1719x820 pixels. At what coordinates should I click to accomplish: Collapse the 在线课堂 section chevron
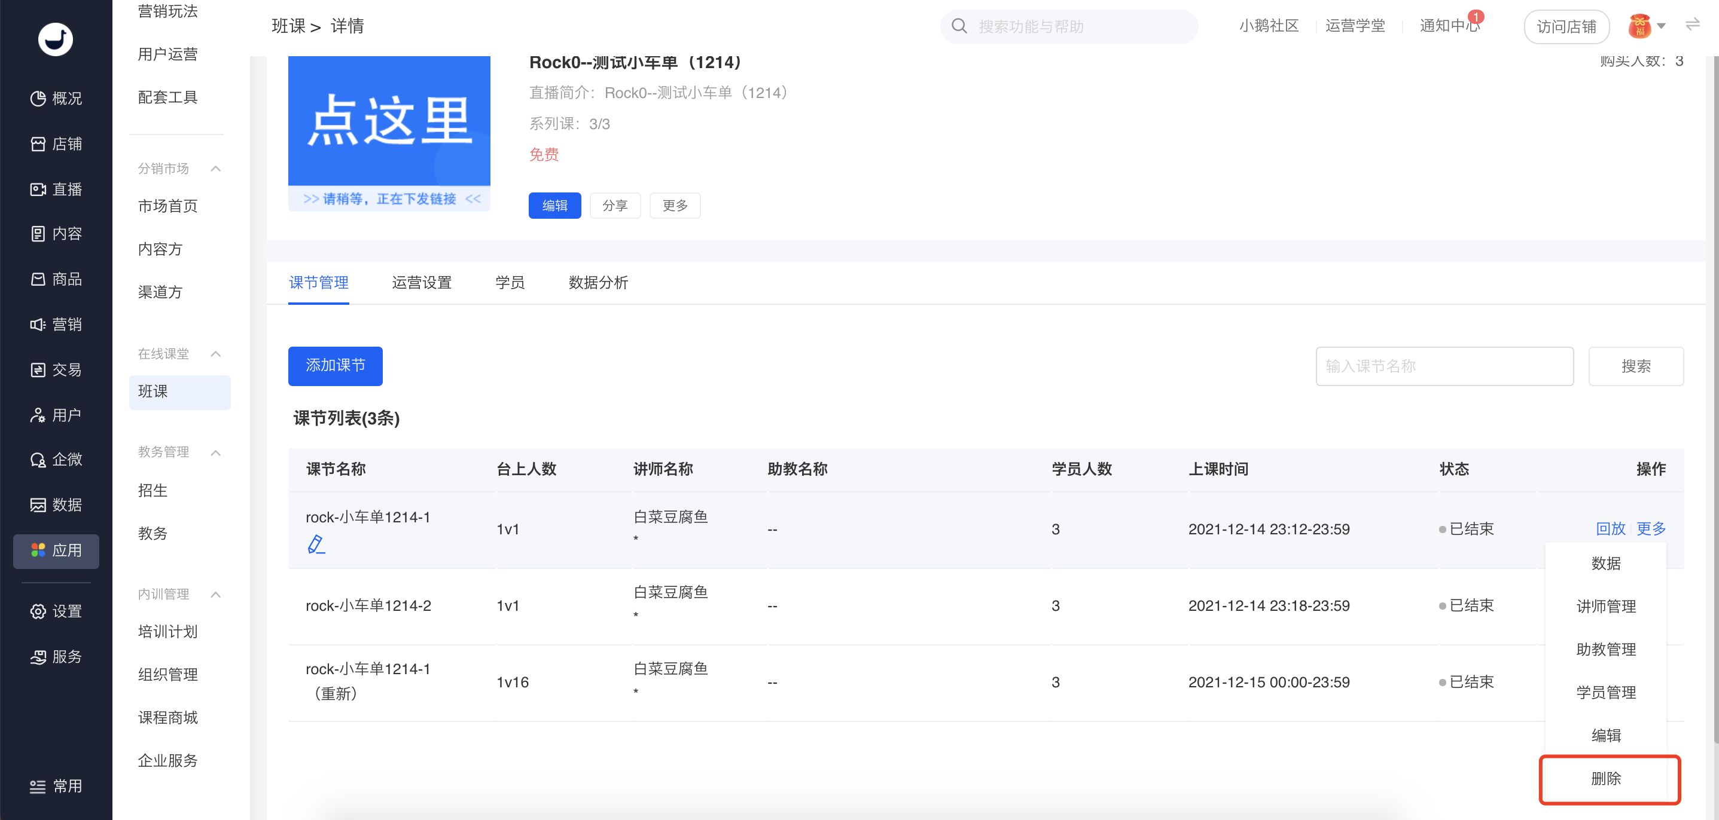[x=215, y=354]
